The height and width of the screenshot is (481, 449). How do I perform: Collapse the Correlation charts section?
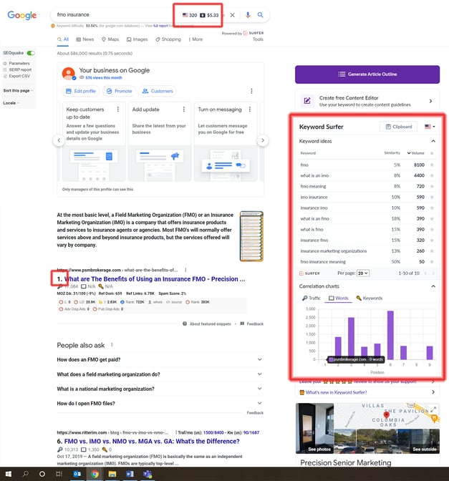click(x=433, y=286)
